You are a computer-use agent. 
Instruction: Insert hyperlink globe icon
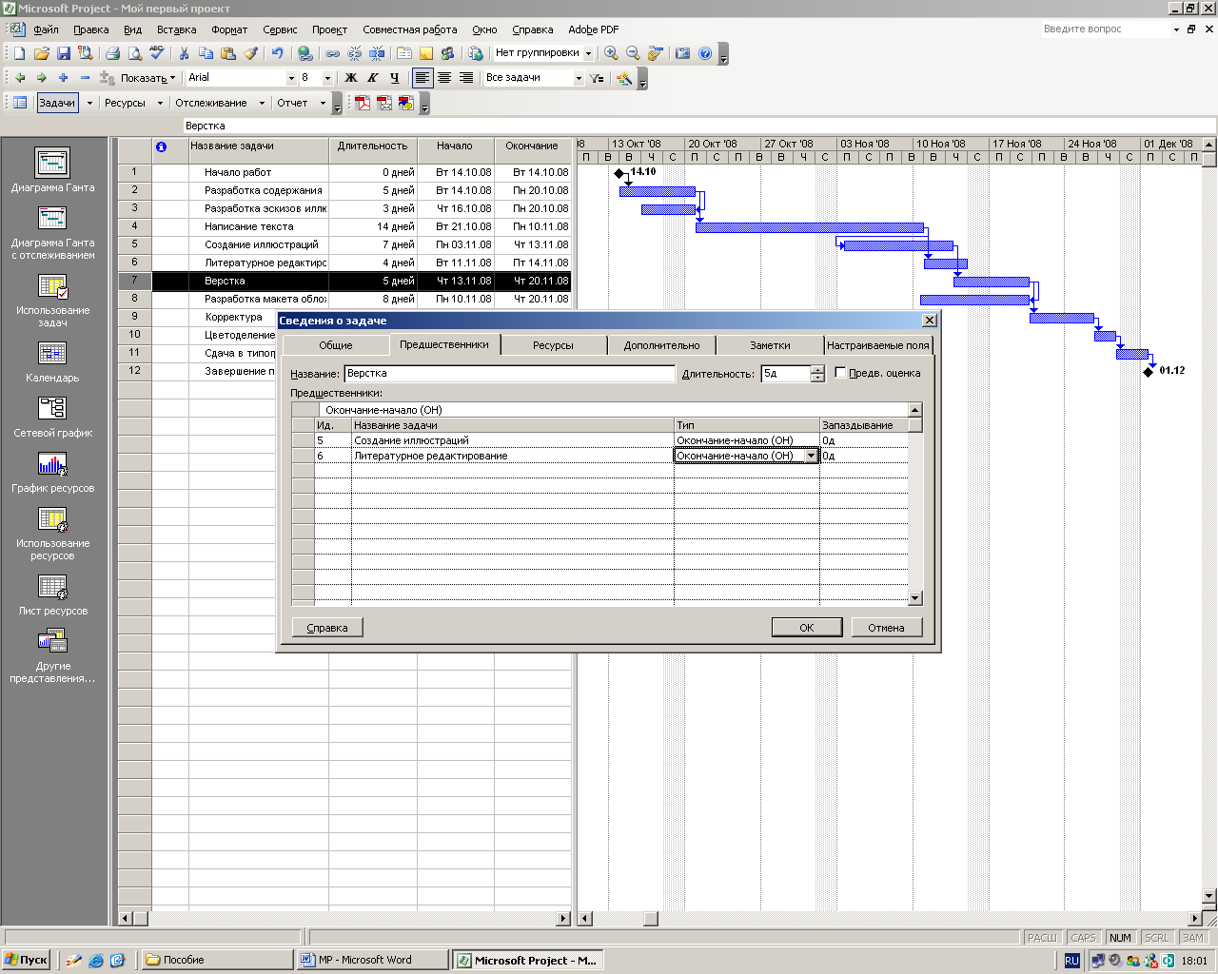click(304, 53)
